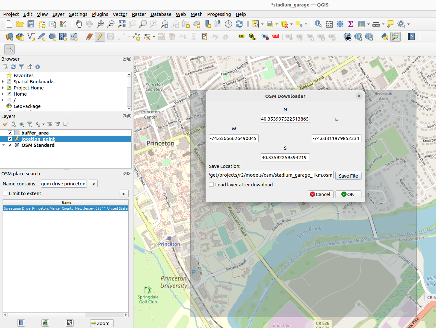
Task: Click the Save File button
Action: [x=348, y=176]
